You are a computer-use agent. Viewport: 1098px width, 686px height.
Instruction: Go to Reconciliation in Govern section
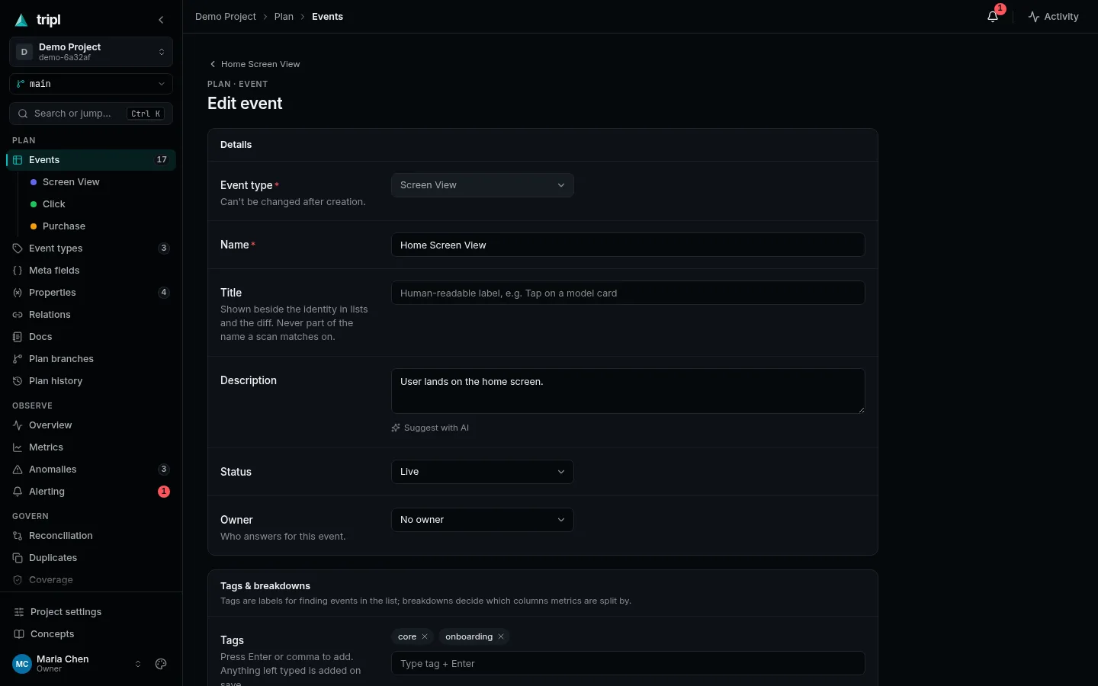pos(91,536)
